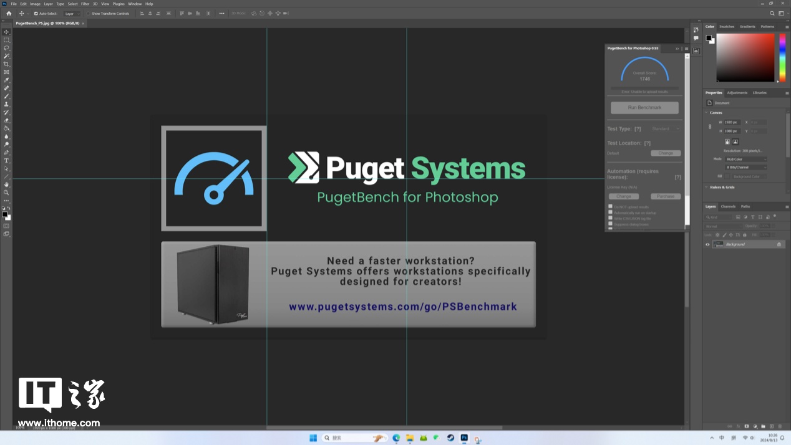The image size is (791, 445).
Task: Hide the Background layer visibility eye
Action: pyautogui.click(x=707, y=244)
